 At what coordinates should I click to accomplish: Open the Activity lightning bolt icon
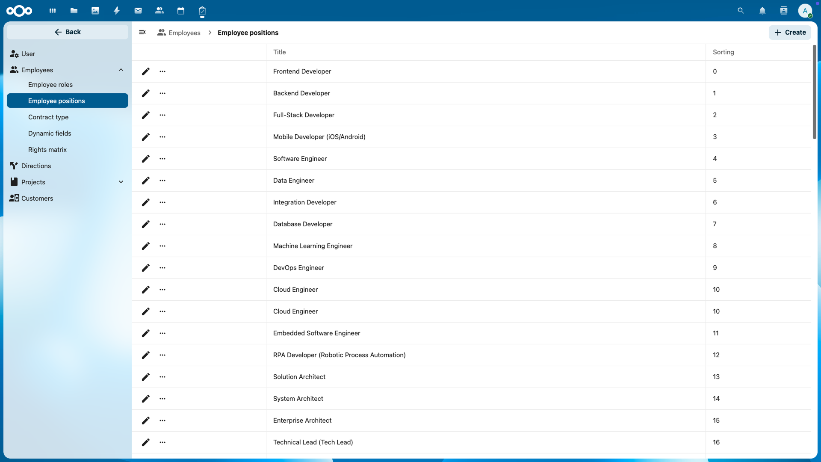[x=117, y=11]
